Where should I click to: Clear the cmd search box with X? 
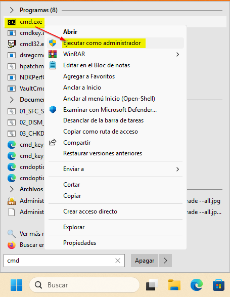118,261
